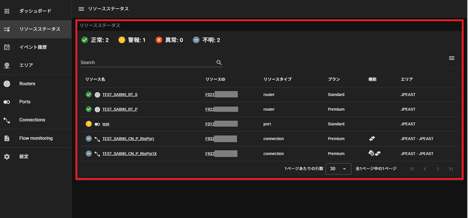The width and height of the screenshot is (468, 218).
Task: Filter by 正常: 2 status
Action: point(95,40)
